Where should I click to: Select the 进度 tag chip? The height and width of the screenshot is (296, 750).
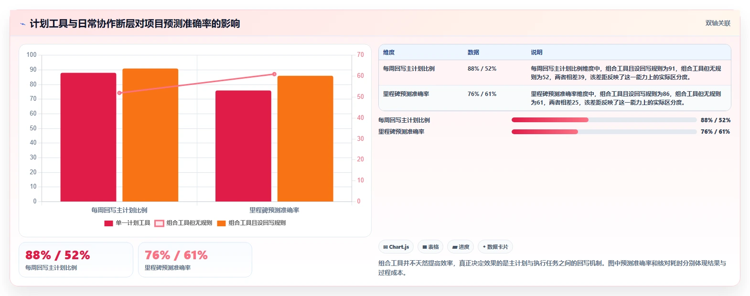click(461, 247)
